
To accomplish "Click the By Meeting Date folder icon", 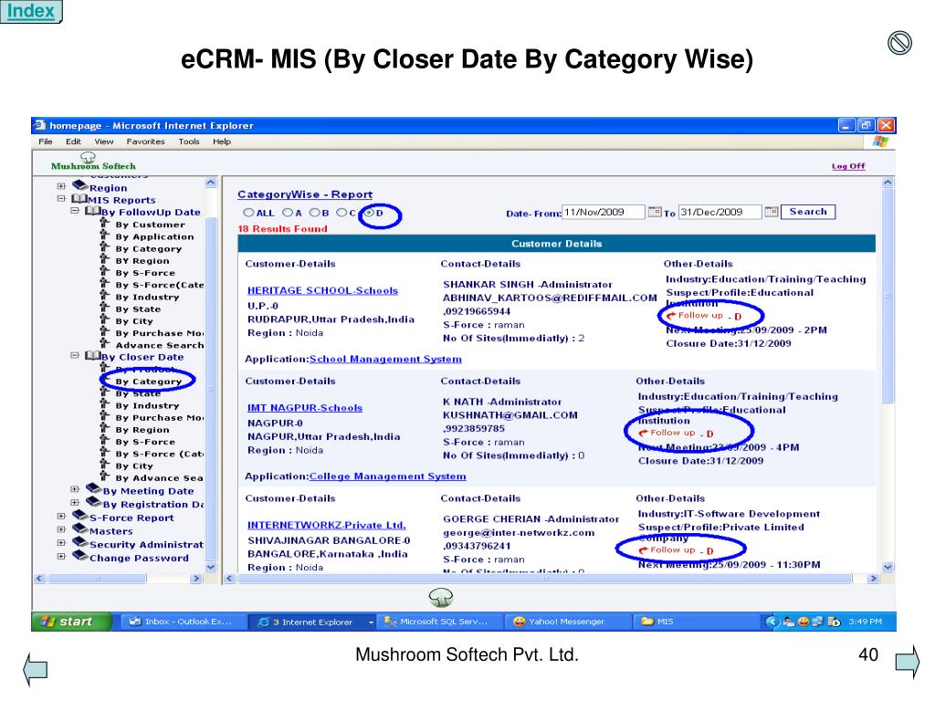I will [x=94, y=489].
